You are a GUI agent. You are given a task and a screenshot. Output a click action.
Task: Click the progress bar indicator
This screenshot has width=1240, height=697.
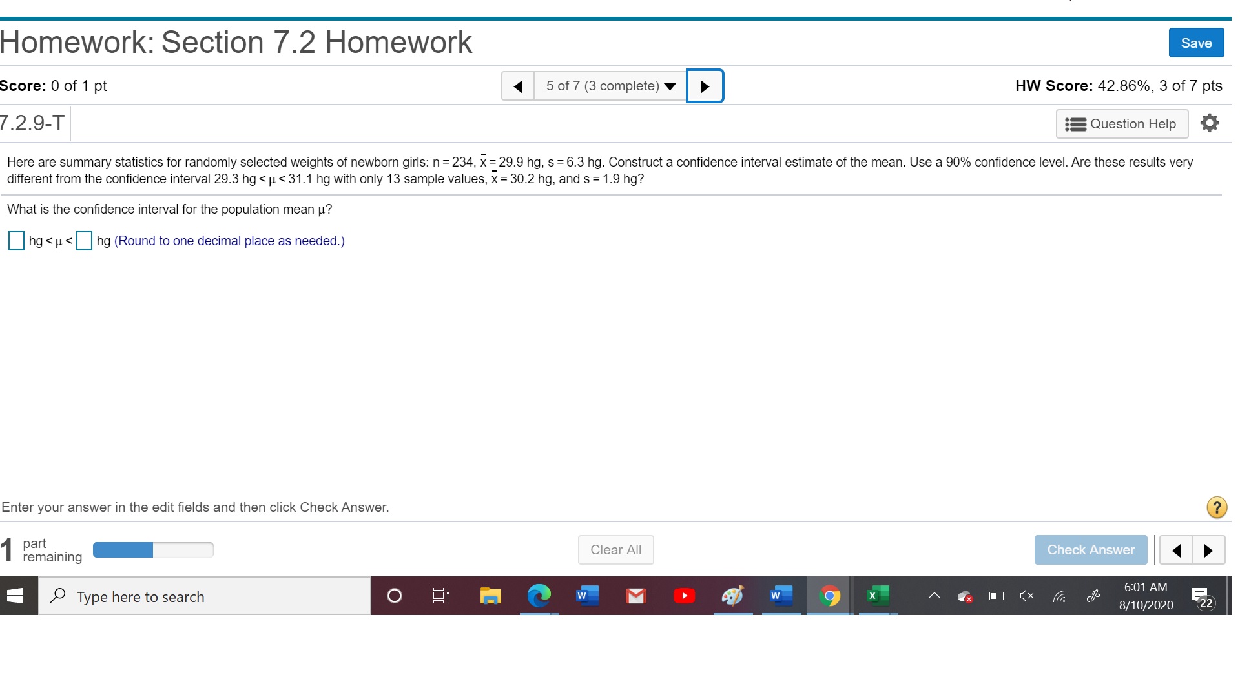pyautogui.click(x=152, y=549)
